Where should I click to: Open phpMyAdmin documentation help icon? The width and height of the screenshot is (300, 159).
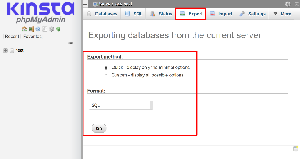(x=38, y=29)
